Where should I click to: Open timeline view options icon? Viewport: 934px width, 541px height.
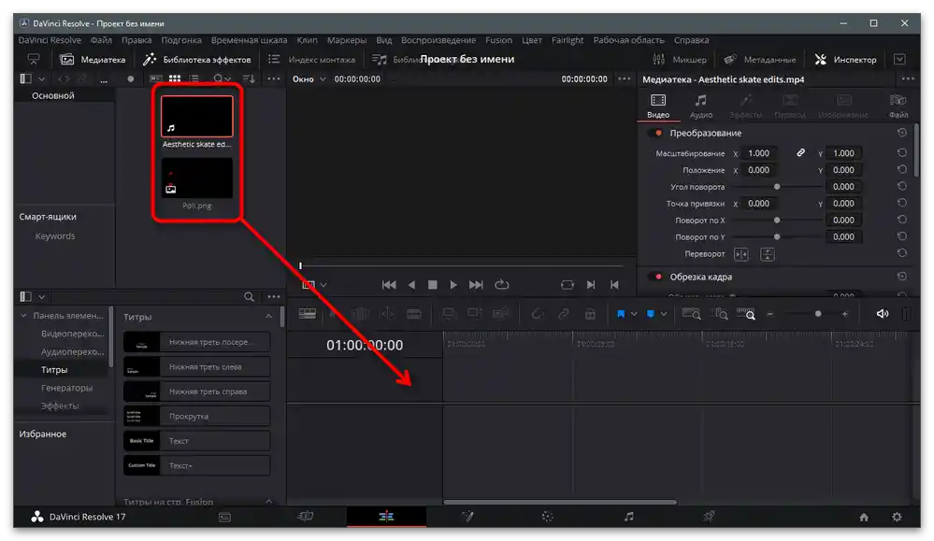(x=308, y=314)
